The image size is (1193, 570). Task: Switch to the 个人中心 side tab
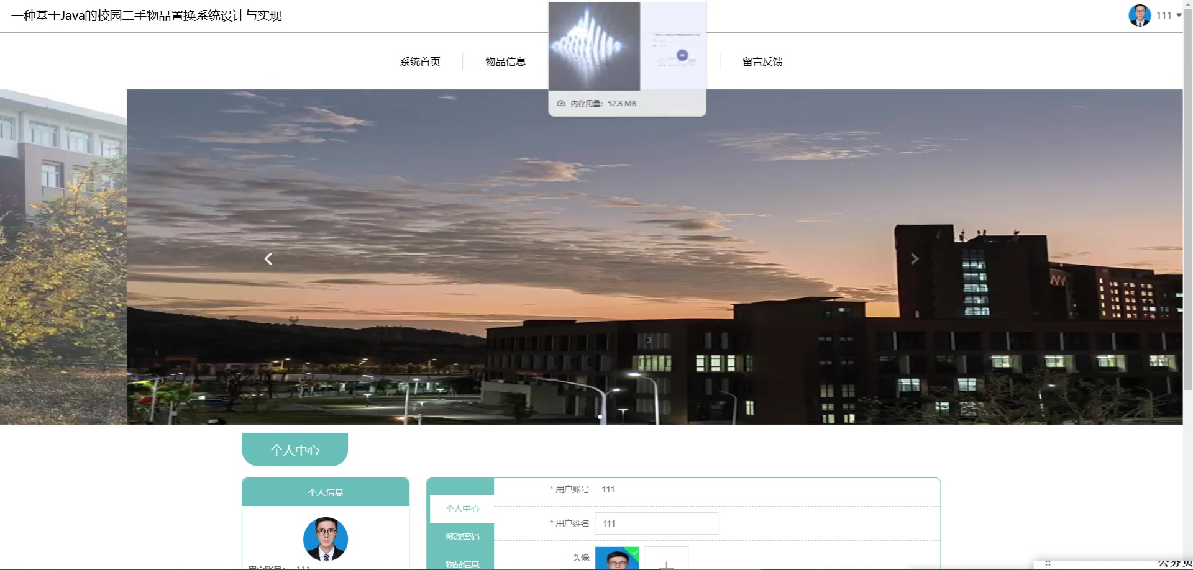[x=462, y=509]
